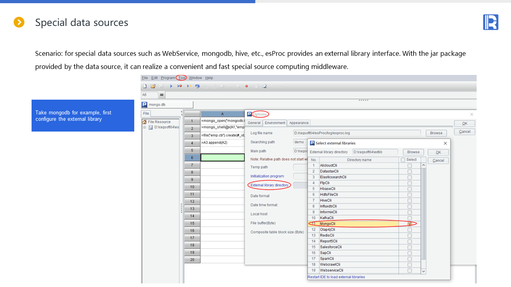Click Browse beside external library directory
The image size is (511, 287).
[413, 152]
